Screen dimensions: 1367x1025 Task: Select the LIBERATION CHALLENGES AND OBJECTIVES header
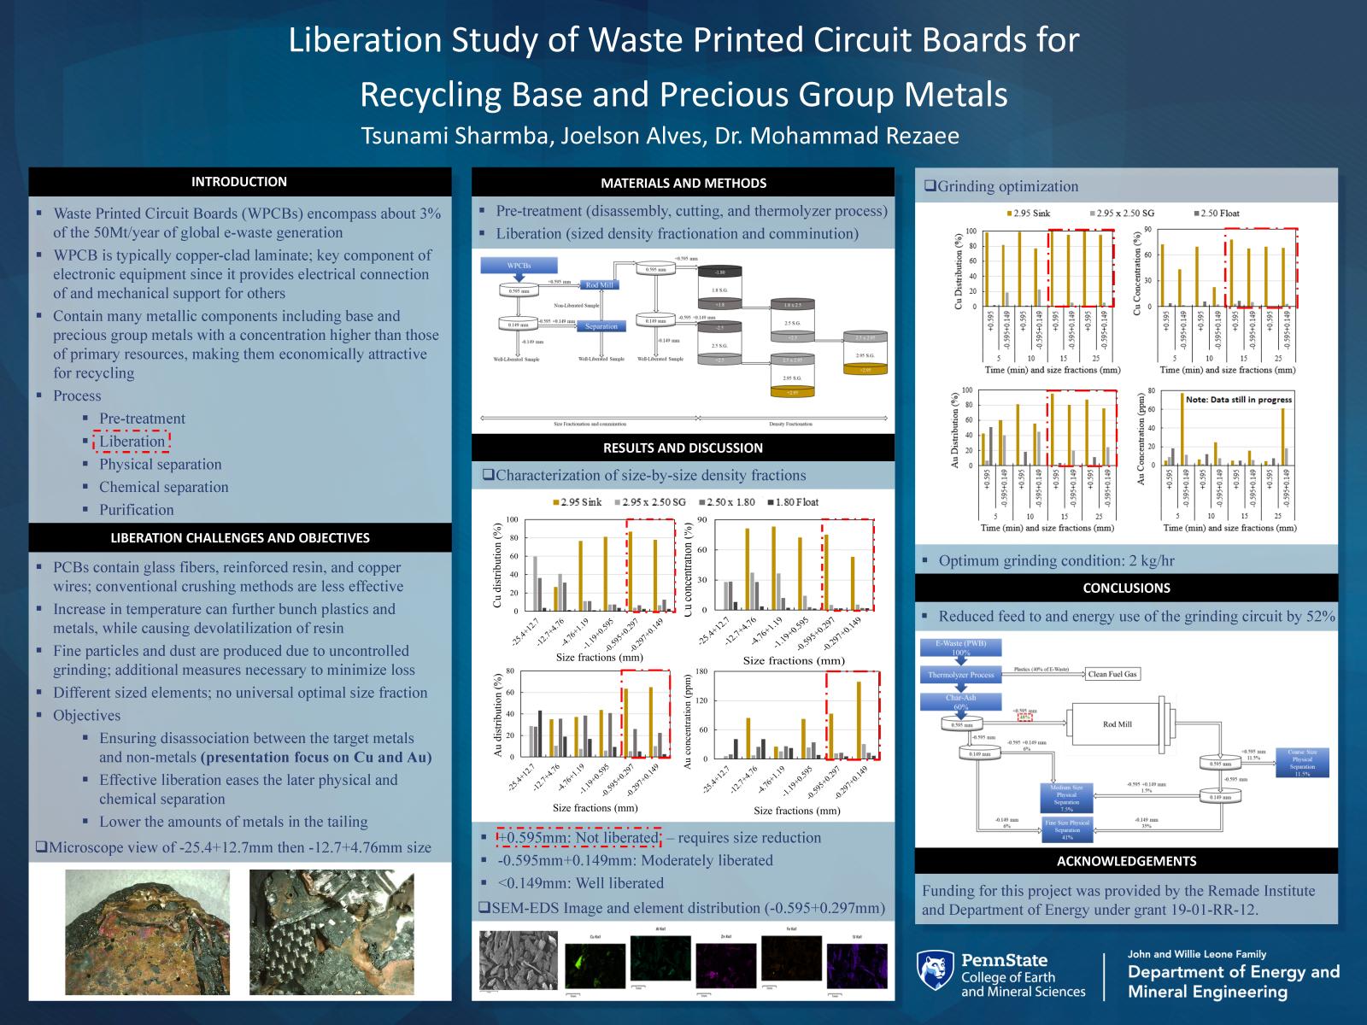click(239, 538)
